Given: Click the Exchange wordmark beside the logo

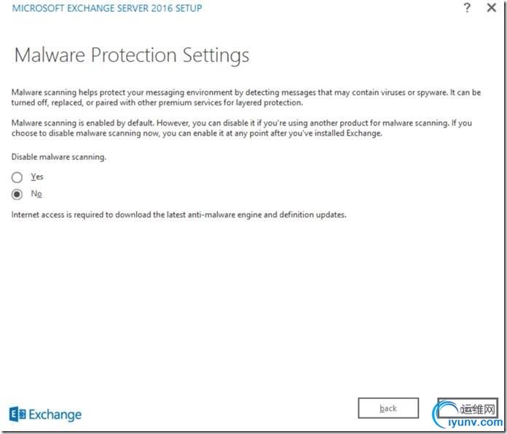Looking at the screenshot, I should point(55,414).
